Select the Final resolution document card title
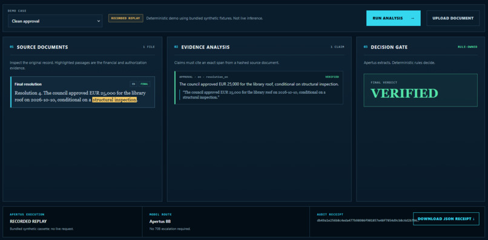This screenshot has width=488, height=240. point(28,84)
